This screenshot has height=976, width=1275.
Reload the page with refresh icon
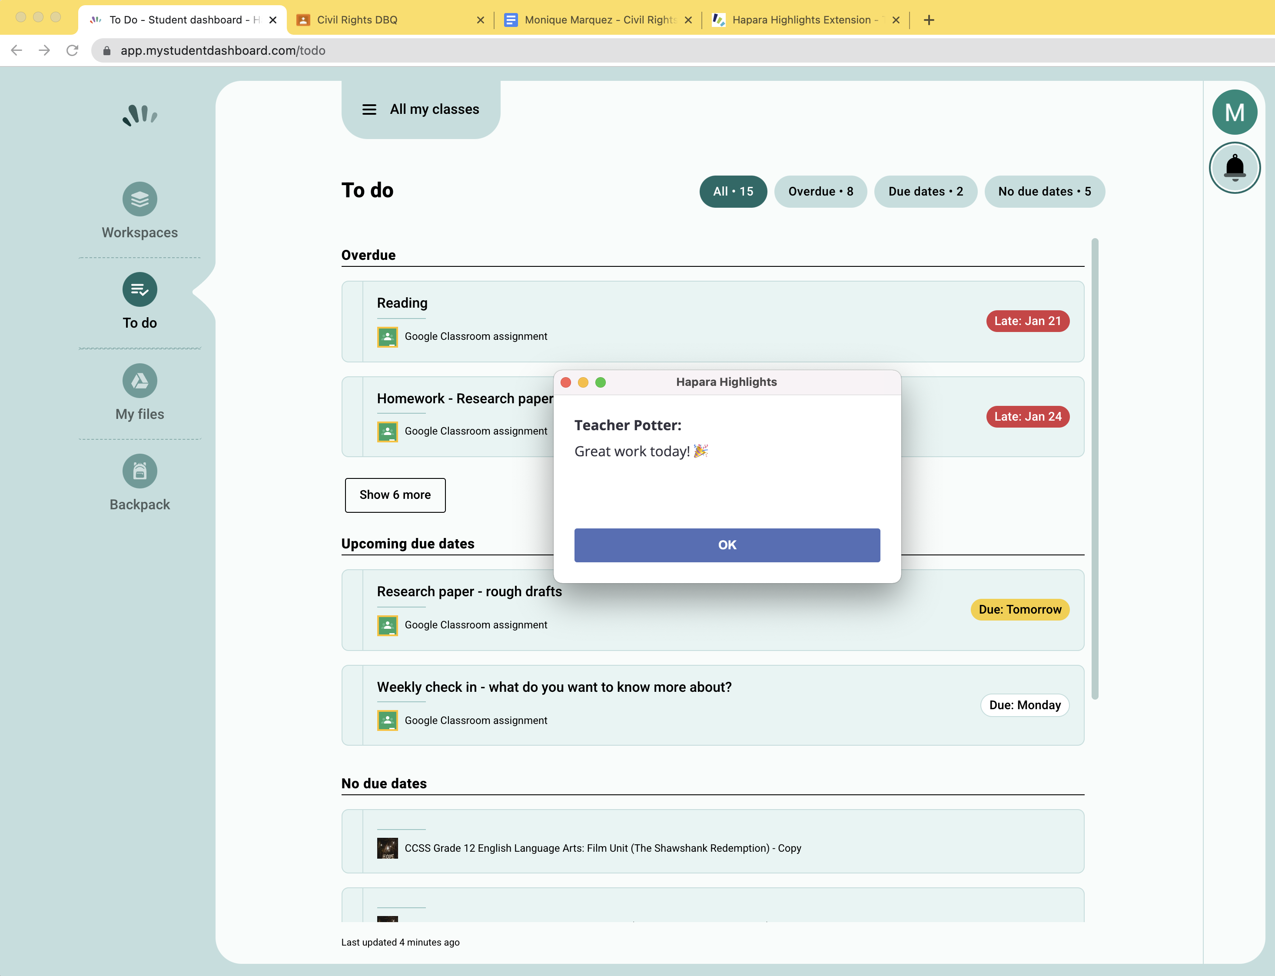click(72, 50)
